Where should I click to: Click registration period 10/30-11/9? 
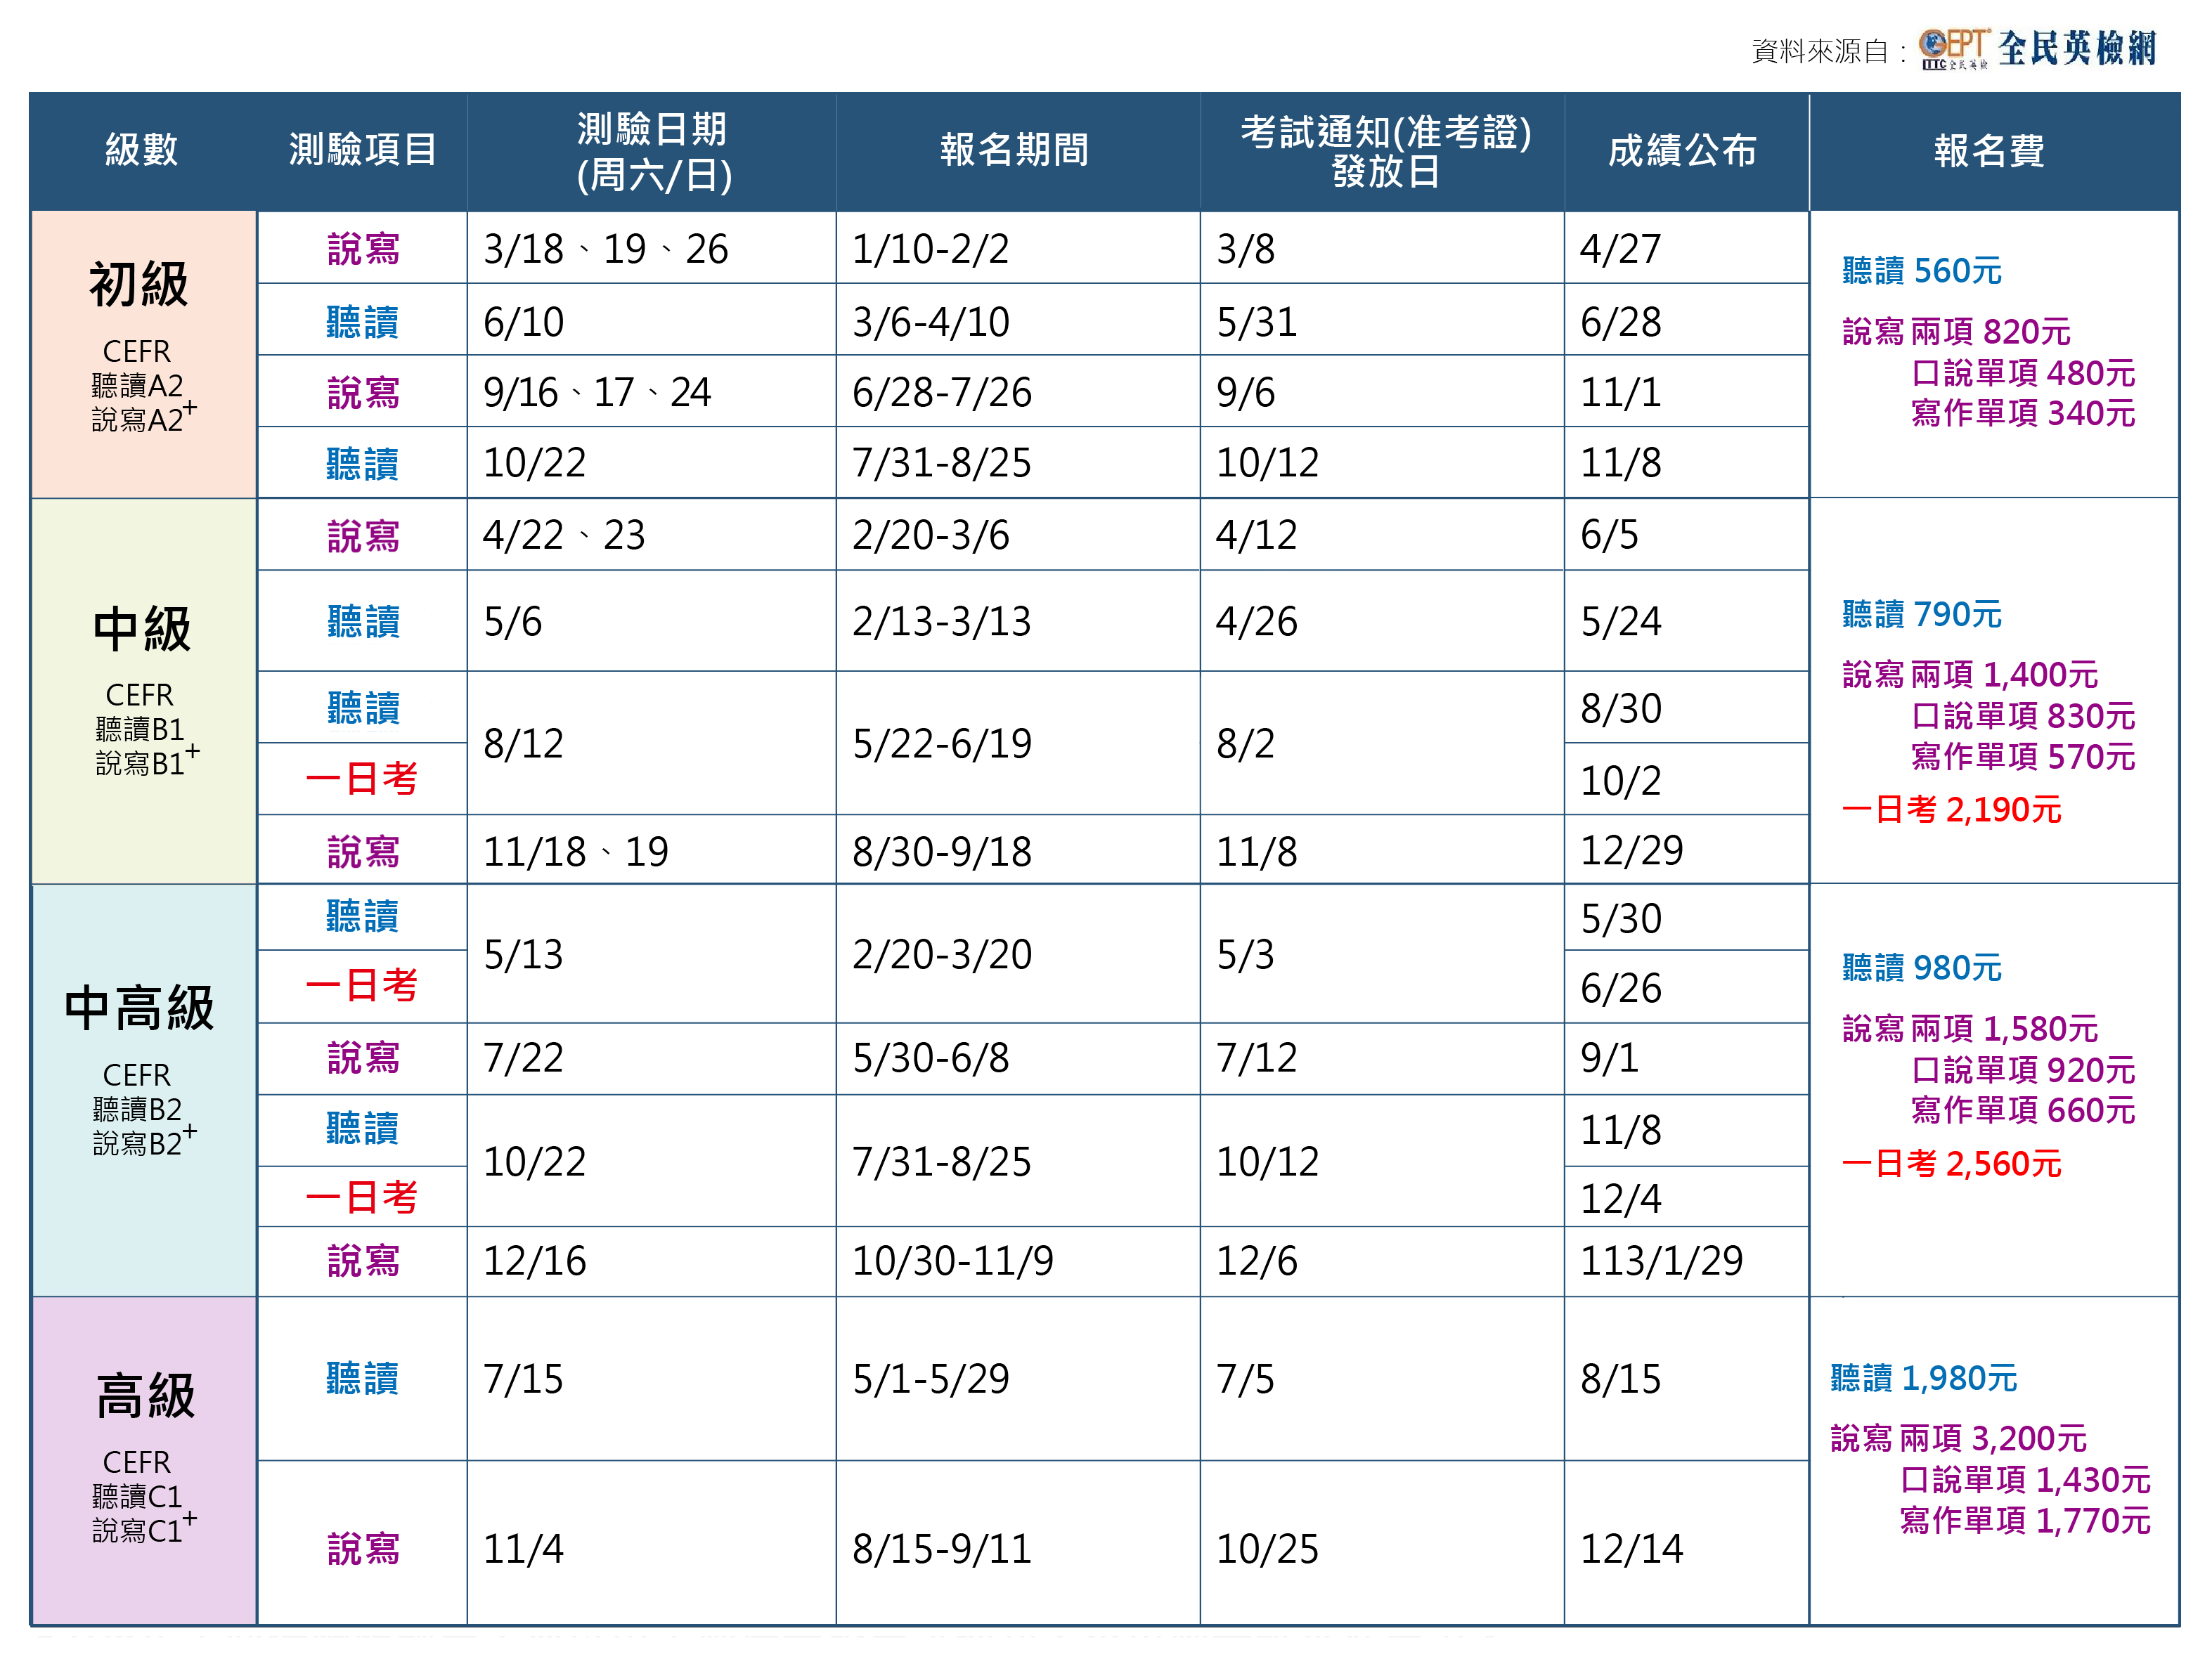click(952, 1261)
